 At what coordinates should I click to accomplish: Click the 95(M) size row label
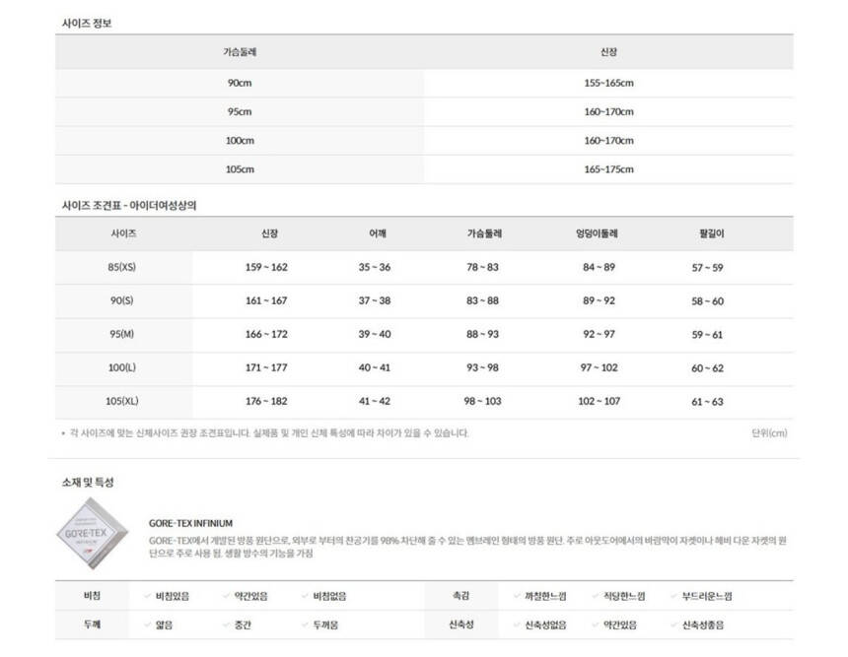coord(123,334)
